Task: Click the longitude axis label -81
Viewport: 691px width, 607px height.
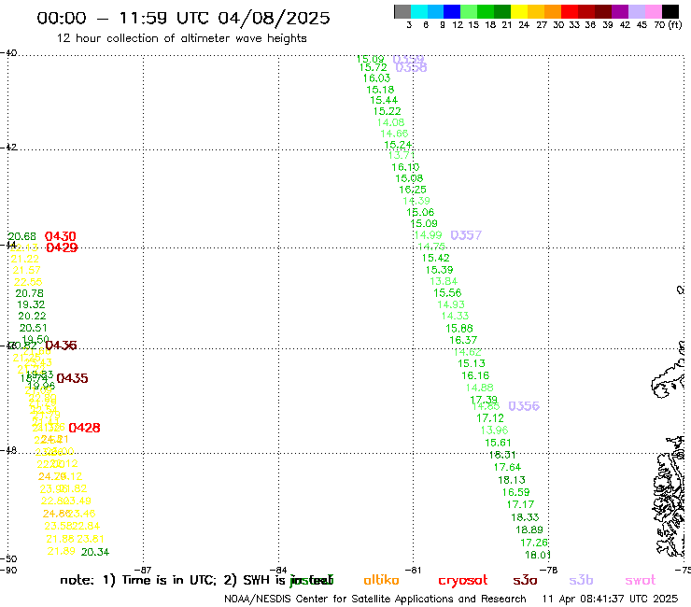Action: click(x=414, y=570)
